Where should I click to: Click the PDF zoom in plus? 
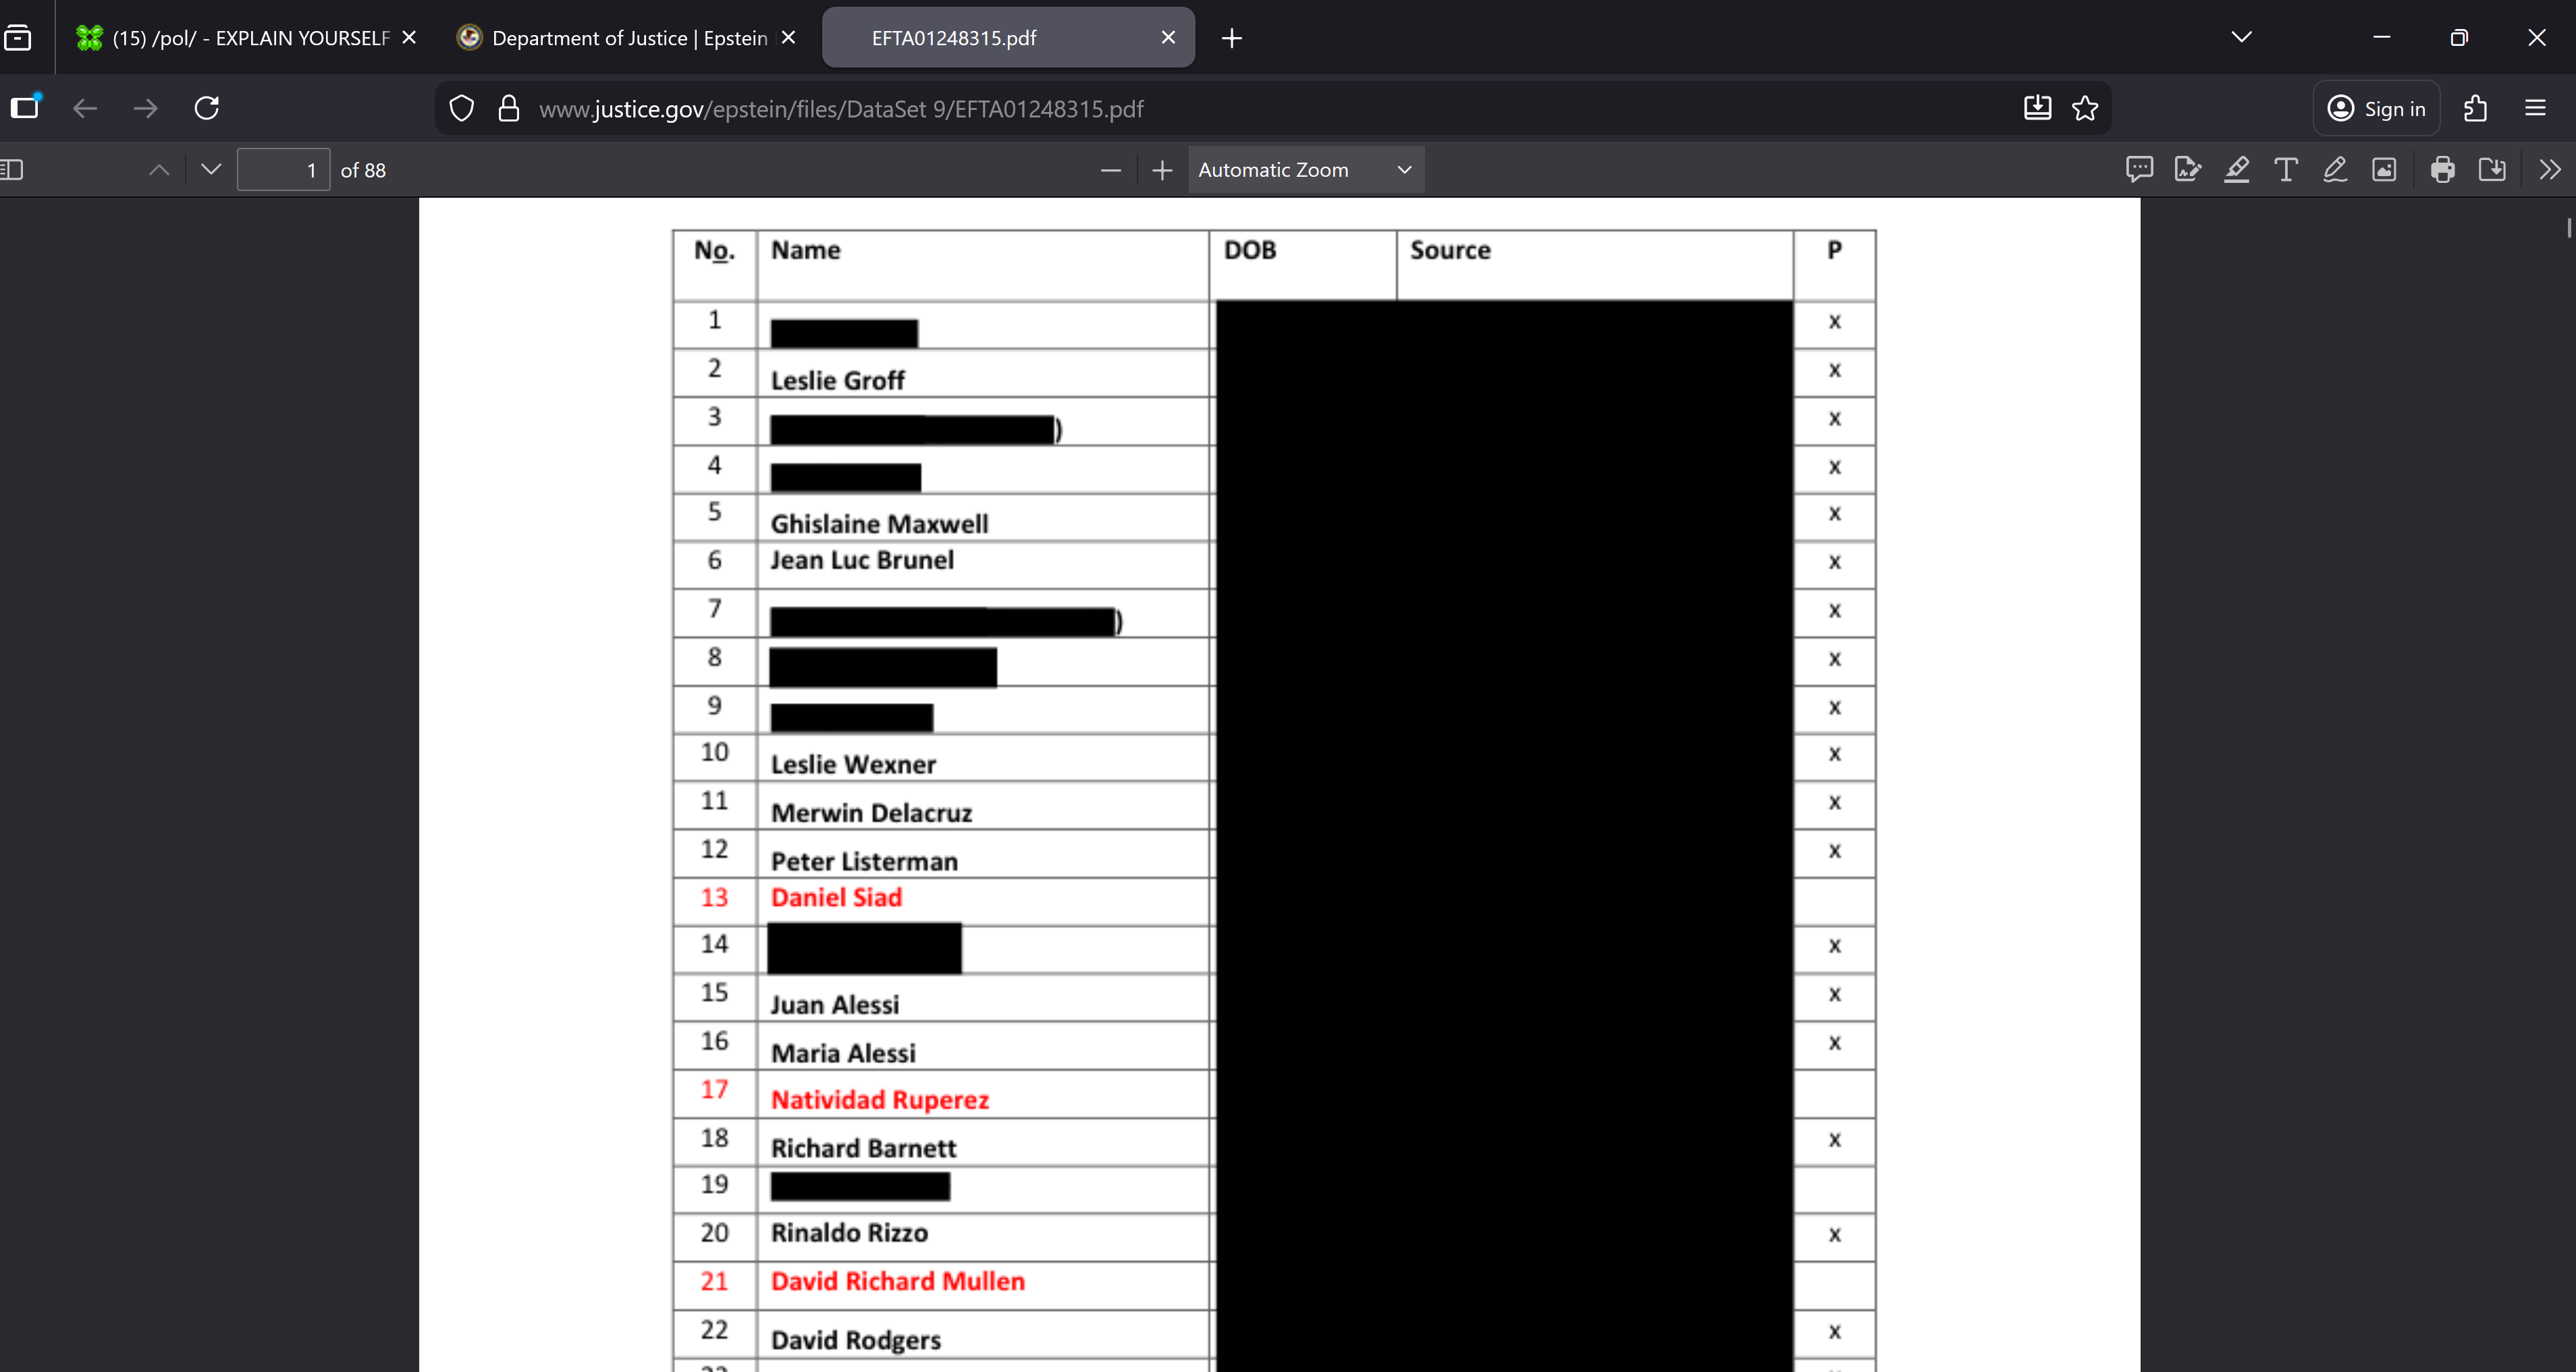(x=1161, y=170)
